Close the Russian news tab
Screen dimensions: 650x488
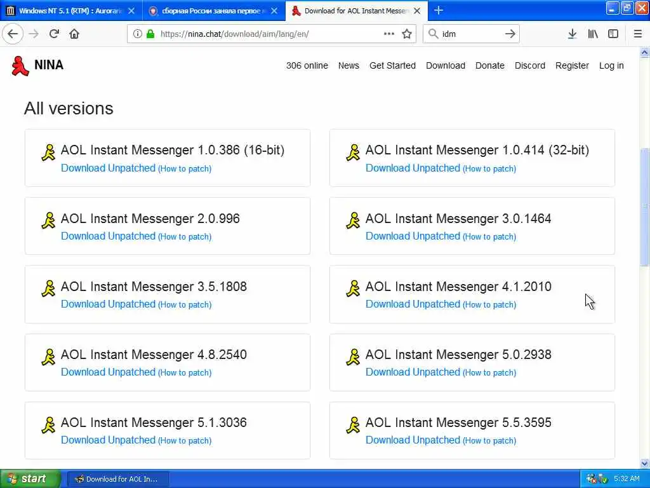coord(274,11)
